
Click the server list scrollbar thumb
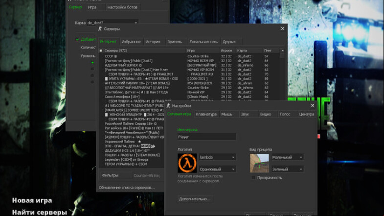[282, 56]
